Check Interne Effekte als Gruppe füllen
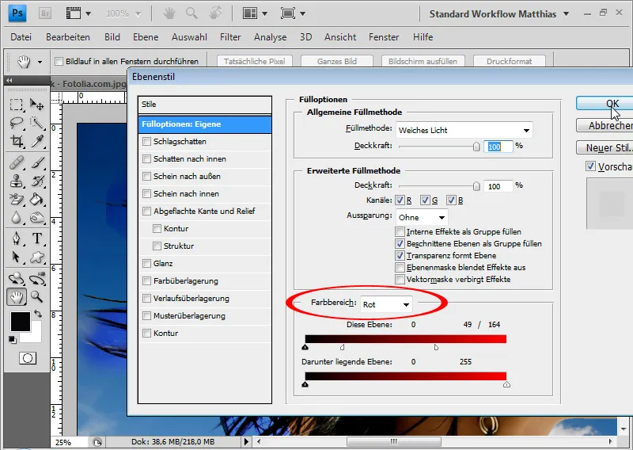 tap(400, 231)
